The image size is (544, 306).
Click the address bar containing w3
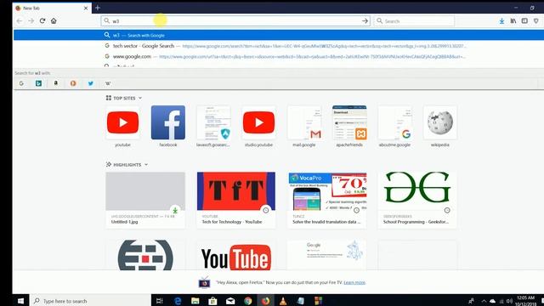click(236, 21)
